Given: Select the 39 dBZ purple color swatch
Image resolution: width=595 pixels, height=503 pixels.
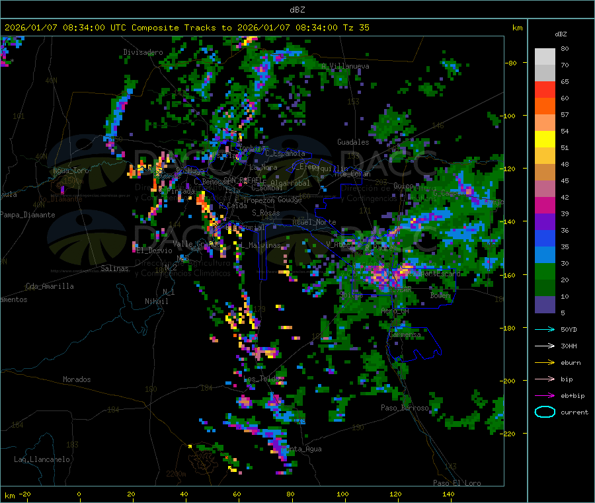Looking at the screenshot, I should pos(545,222).
